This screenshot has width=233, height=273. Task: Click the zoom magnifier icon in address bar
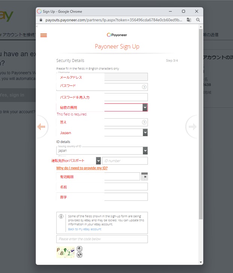pyautogui.click(x=198, y=20)
